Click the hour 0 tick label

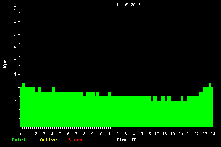pyautogui.click(x=20, y=134)
